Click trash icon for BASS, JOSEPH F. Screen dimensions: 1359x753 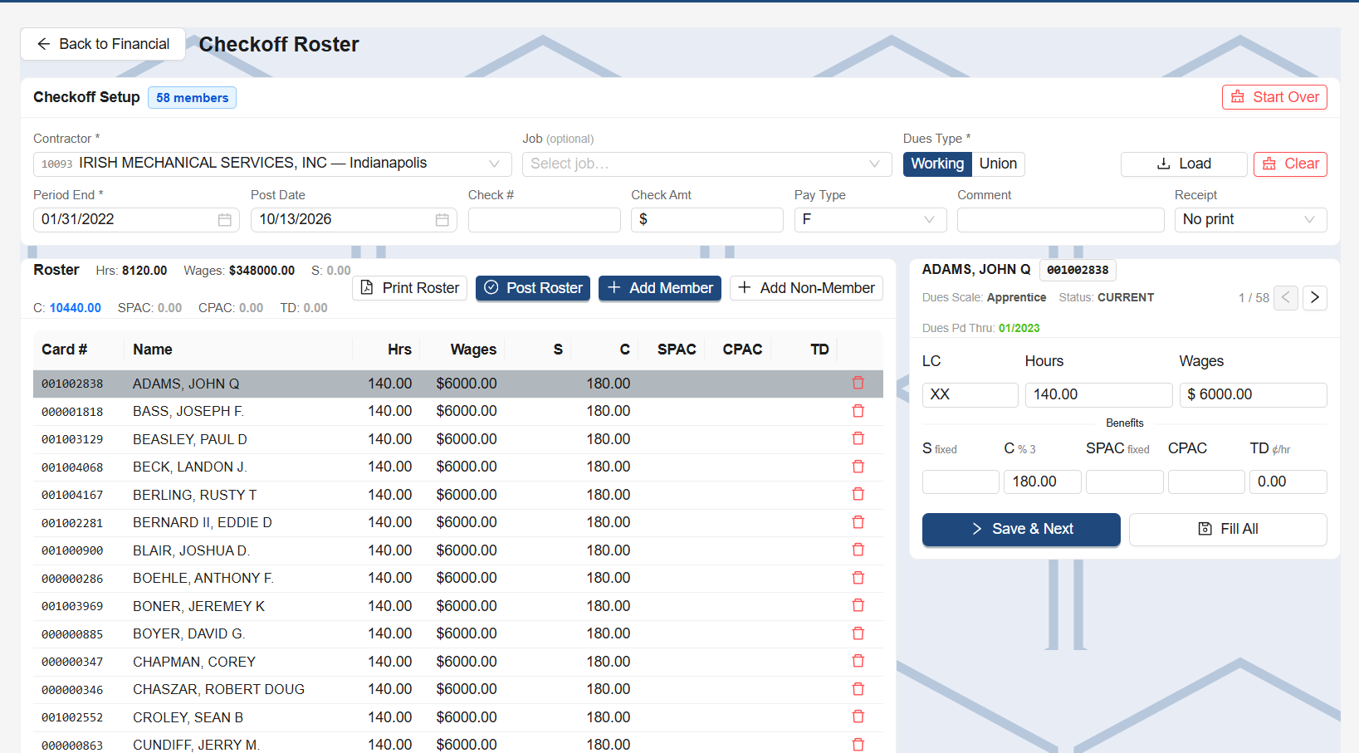pos(858,411)
